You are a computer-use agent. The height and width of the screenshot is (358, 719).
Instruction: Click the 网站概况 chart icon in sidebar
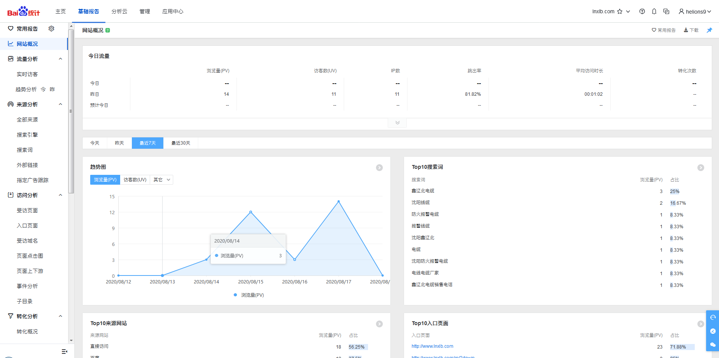[11, 44]
